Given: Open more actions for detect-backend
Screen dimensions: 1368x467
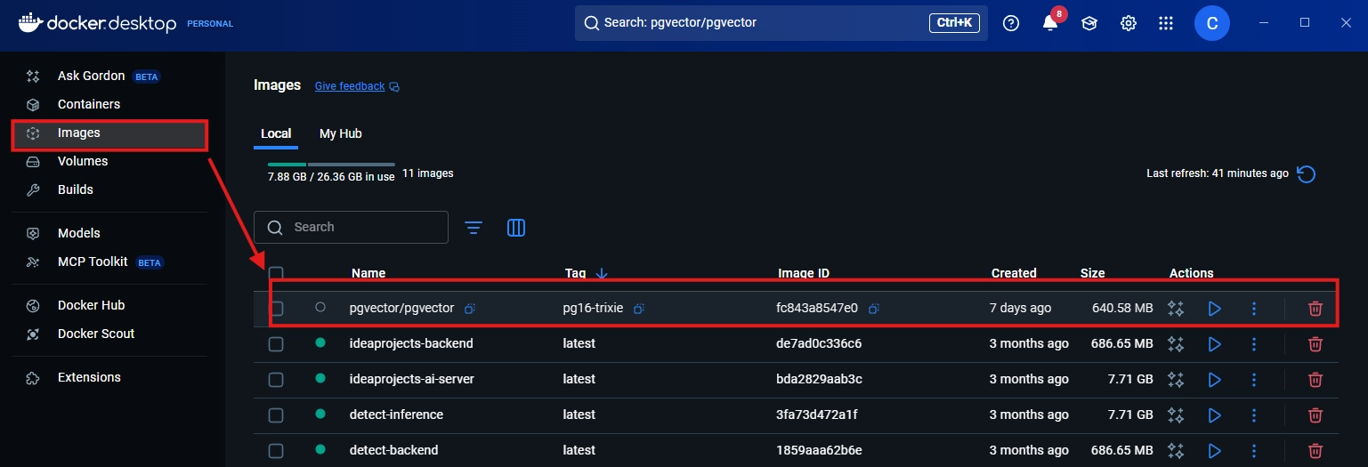Looking at the screenshot, I should [1254, 450].
